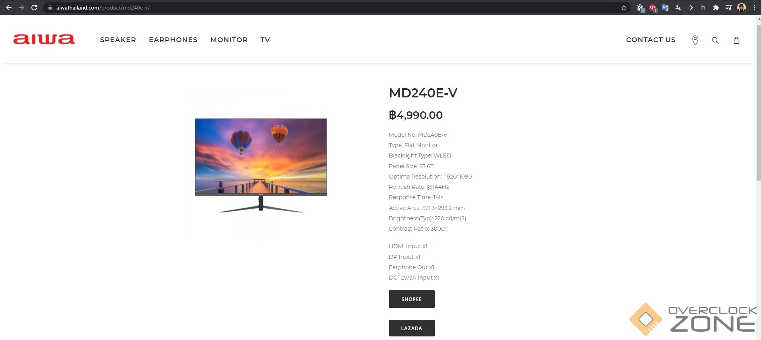Buy via the LAZADA button
761x340 pixels.
(412, 328)
